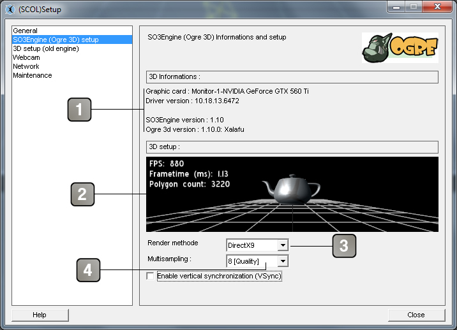Click the Close button
The image size is (457, 330).
point(416,315)
